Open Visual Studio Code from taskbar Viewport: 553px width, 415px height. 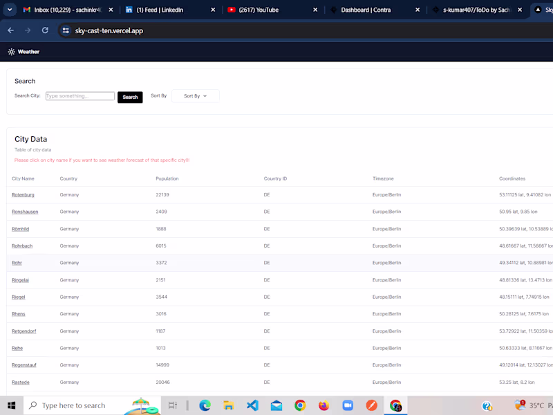[252, 405]
